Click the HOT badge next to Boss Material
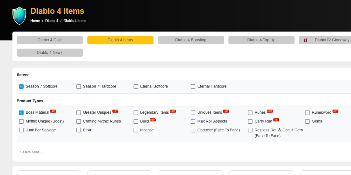The width and height of the screenshot is (351, 175). [x=53, y=111]
